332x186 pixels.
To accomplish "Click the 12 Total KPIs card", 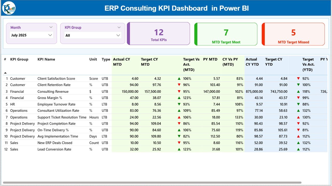I will pos(158,34).
